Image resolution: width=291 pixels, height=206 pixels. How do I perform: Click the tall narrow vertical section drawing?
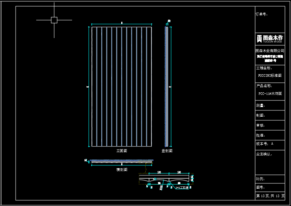pyautogui.click(x=167, y=86)
